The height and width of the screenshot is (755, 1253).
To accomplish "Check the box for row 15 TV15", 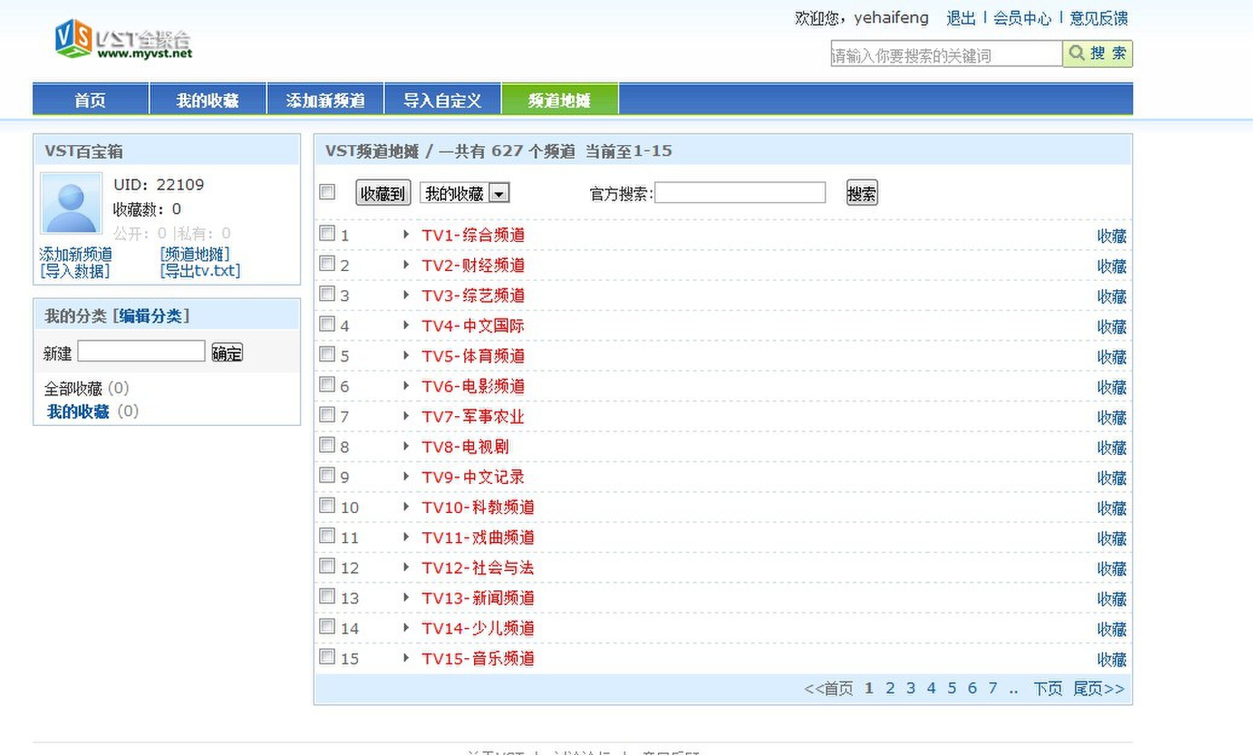I will tap(327, 656).
